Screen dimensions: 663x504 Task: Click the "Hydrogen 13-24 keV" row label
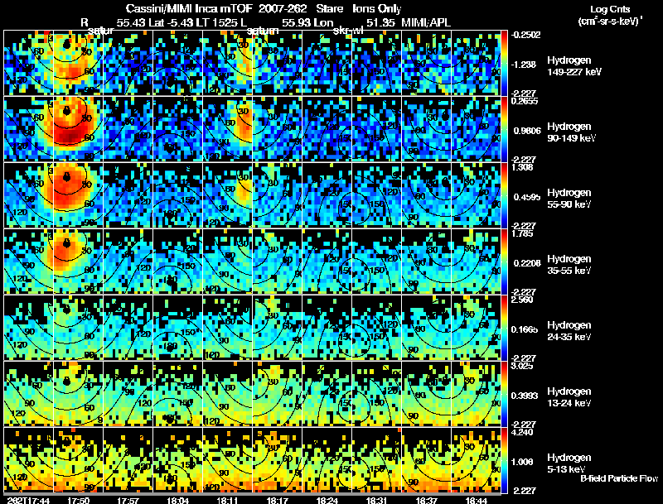(x=569, y=397)
